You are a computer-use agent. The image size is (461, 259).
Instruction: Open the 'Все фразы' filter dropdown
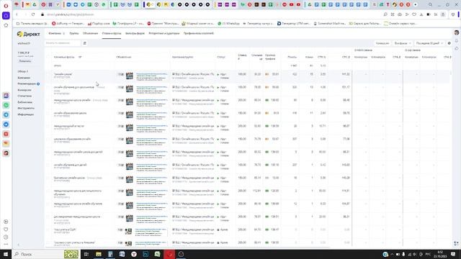click(x=403, y=43)
